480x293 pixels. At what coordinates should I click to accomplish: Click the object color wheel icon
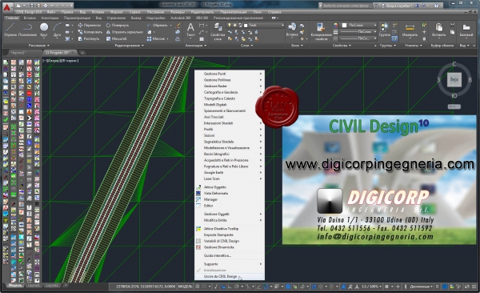(336, 25)
